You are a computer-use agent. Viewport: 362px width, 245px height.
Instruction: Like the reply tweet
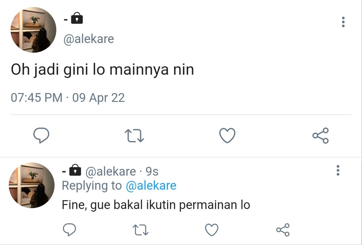(212, 230)
